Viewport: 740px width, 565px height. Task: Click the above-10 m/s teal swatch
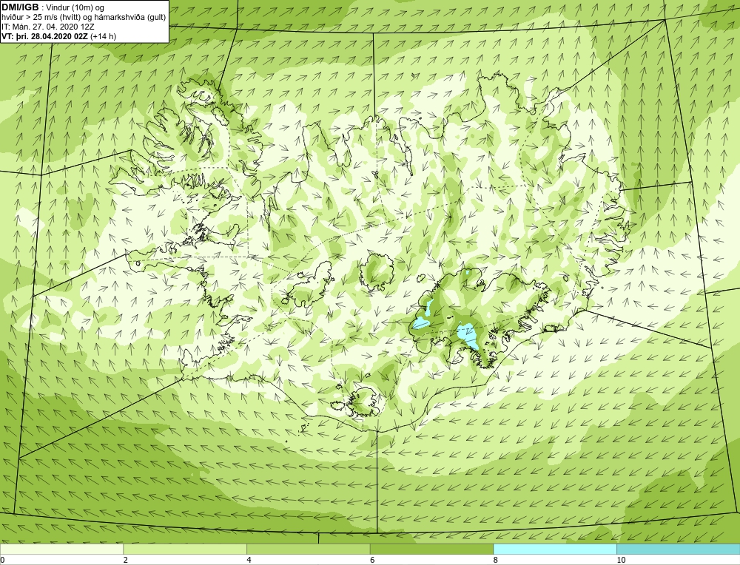pyautogui.click(x=678, y=549)
